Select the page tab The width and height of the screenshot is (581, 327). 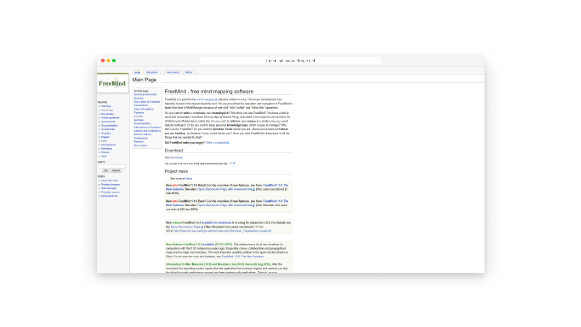click(138, 72)
